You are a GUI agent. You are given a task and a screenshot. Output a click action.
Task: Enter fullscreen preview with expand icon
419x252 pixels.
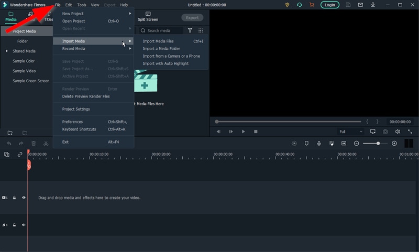(x=410, y=132)
